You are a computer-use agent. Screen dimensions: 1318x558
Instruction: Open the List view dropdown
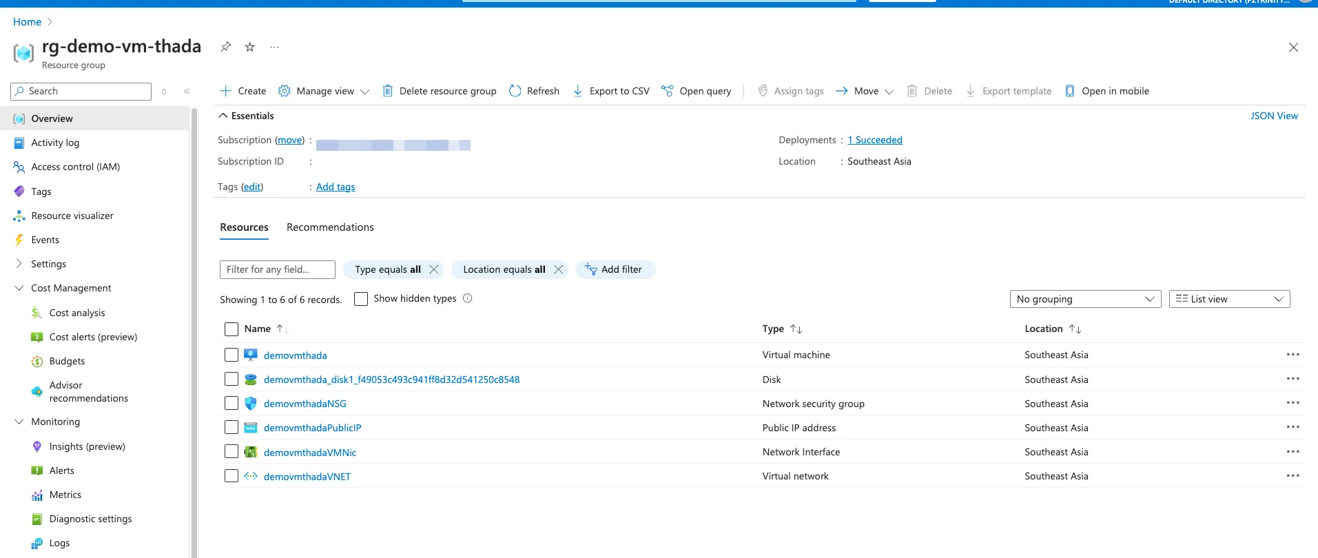[x=1229, y=299]
